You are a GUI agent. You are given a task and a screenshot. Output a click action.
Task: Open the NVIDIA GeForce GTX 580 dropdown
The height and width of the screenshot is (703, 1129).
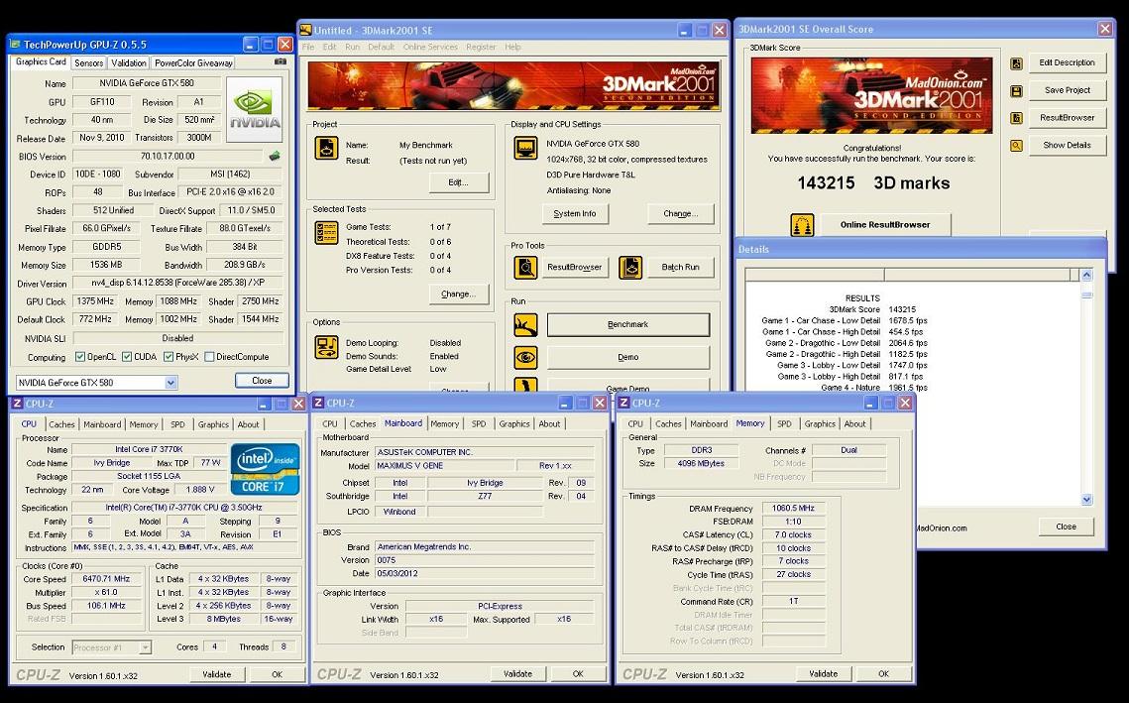(x=170, y=383)
